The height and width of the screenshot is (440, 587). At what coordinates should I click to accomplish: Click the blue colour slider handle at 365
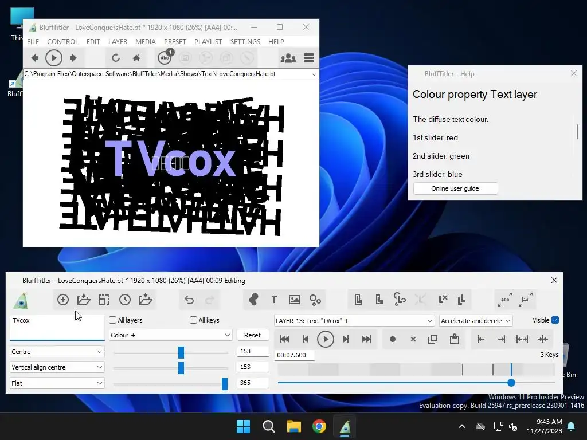225,383
